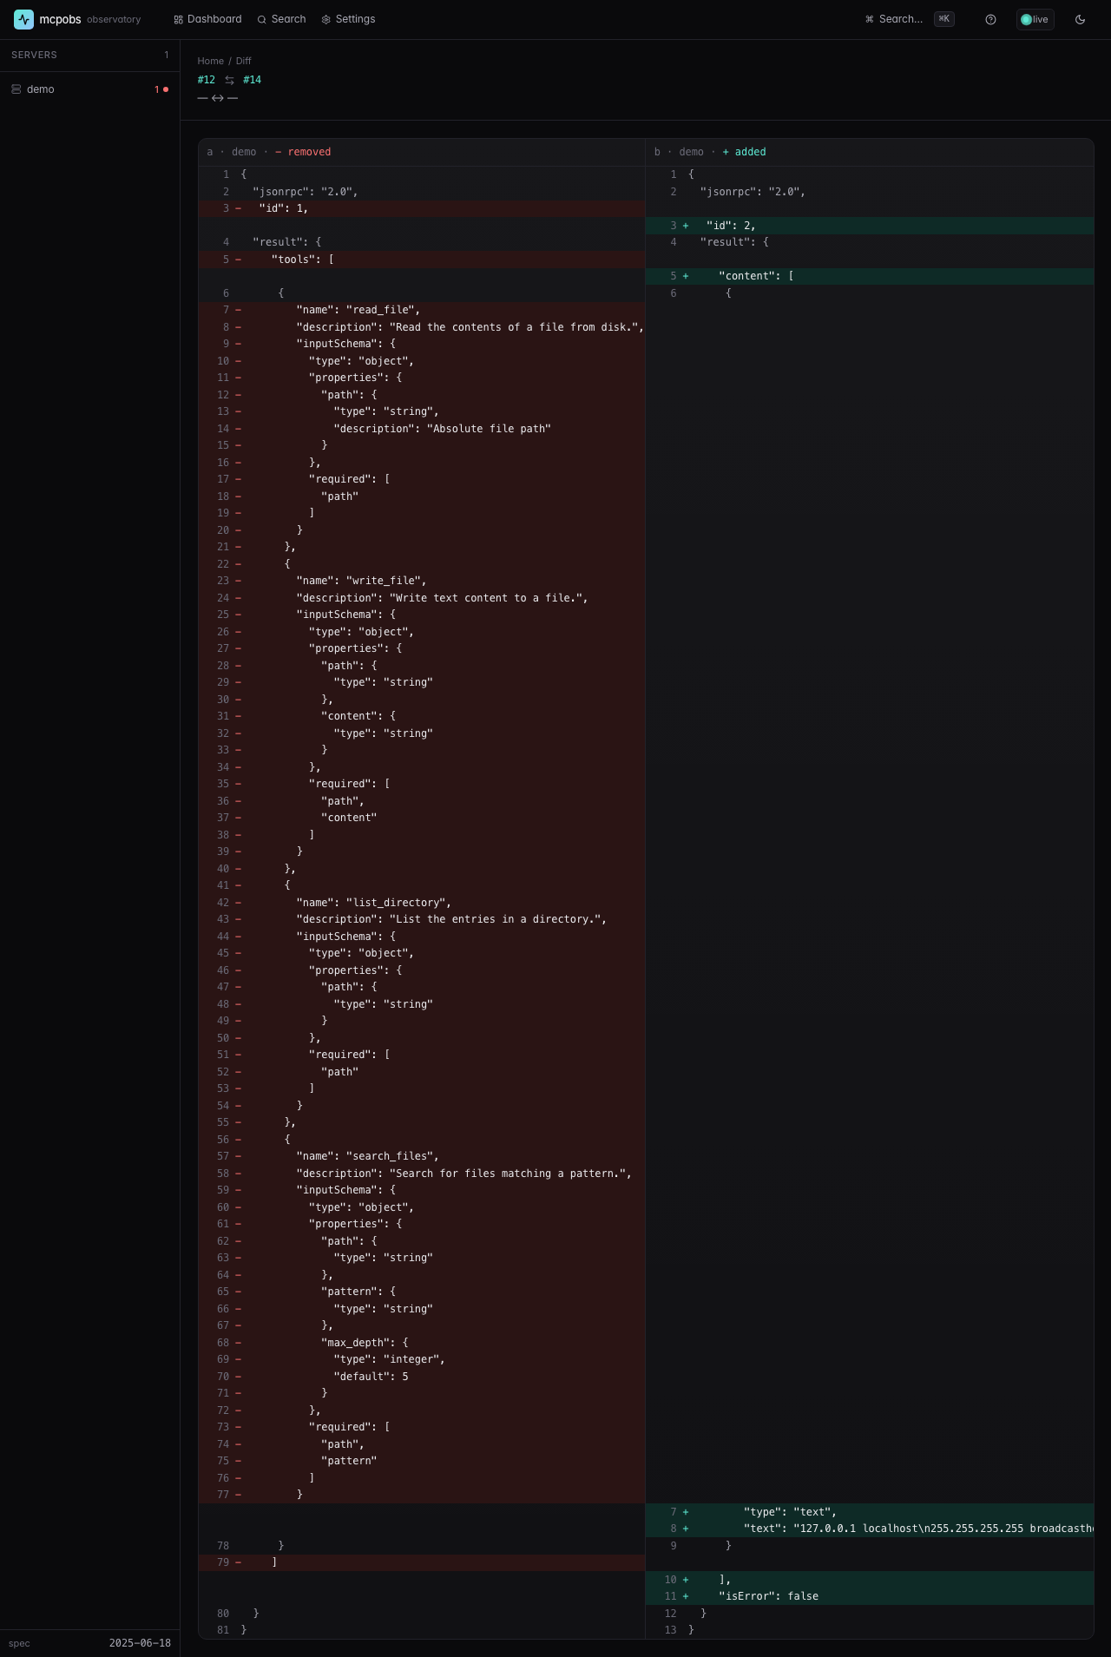The image size is (1111, 1657).
Task: Click the line '"name": "list_directory",'
Action: click(422, 903)
